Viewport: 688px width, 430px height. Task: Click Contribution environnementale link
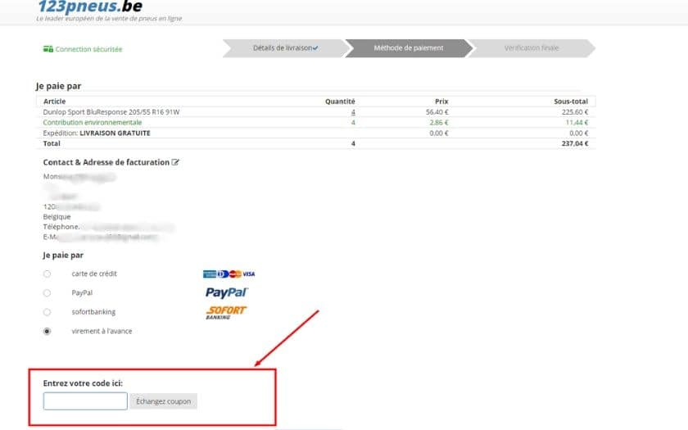(x=92, y=122)
